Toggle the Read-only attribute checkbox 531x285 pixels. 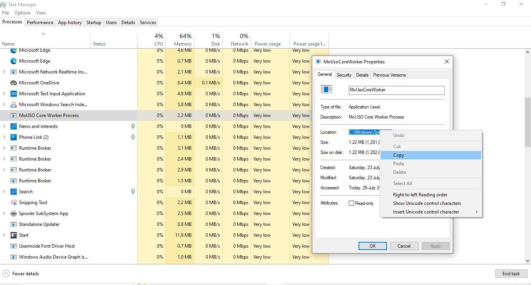[351, 203]
